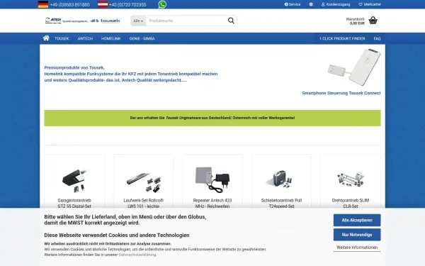This screenshot has height=266, width=425.
Task: Choose Nur Notwendige cookies
Action: 357,235
